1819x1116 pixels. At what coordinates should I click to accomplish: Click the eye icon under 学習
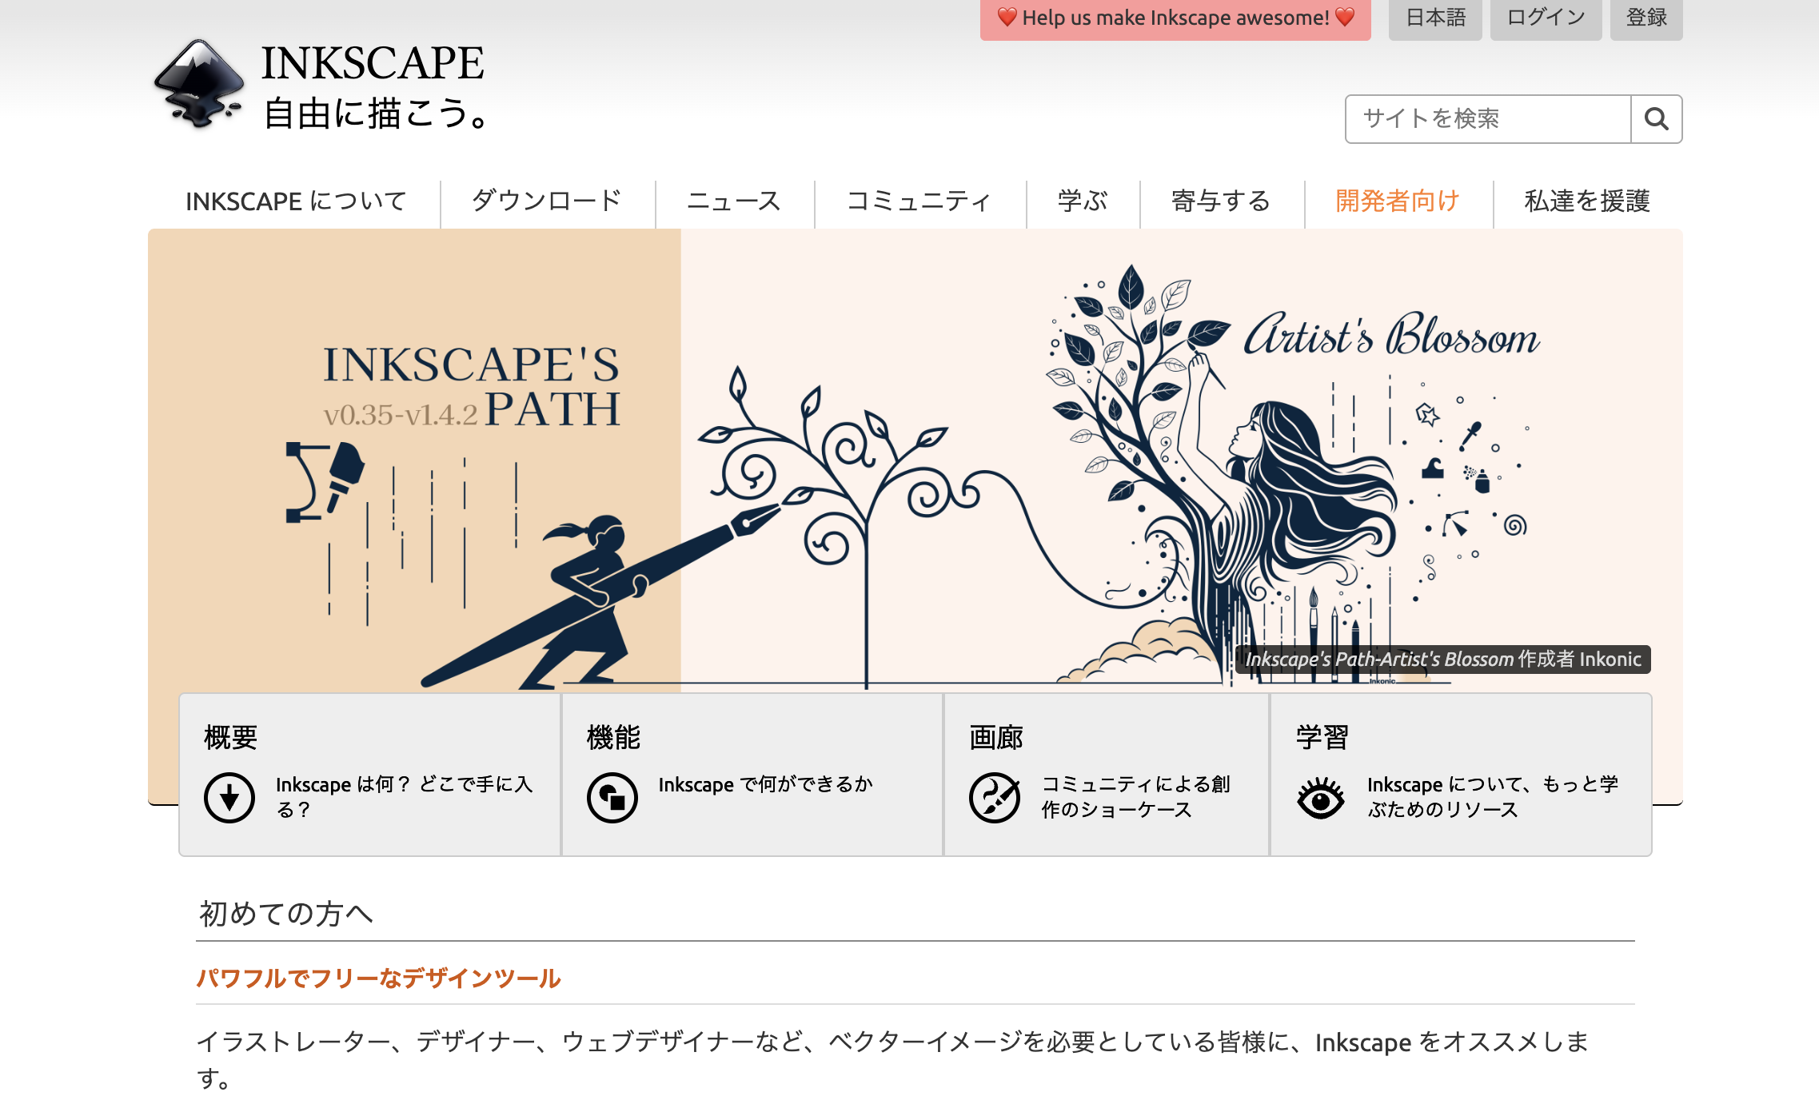[x=1321, y=797]
